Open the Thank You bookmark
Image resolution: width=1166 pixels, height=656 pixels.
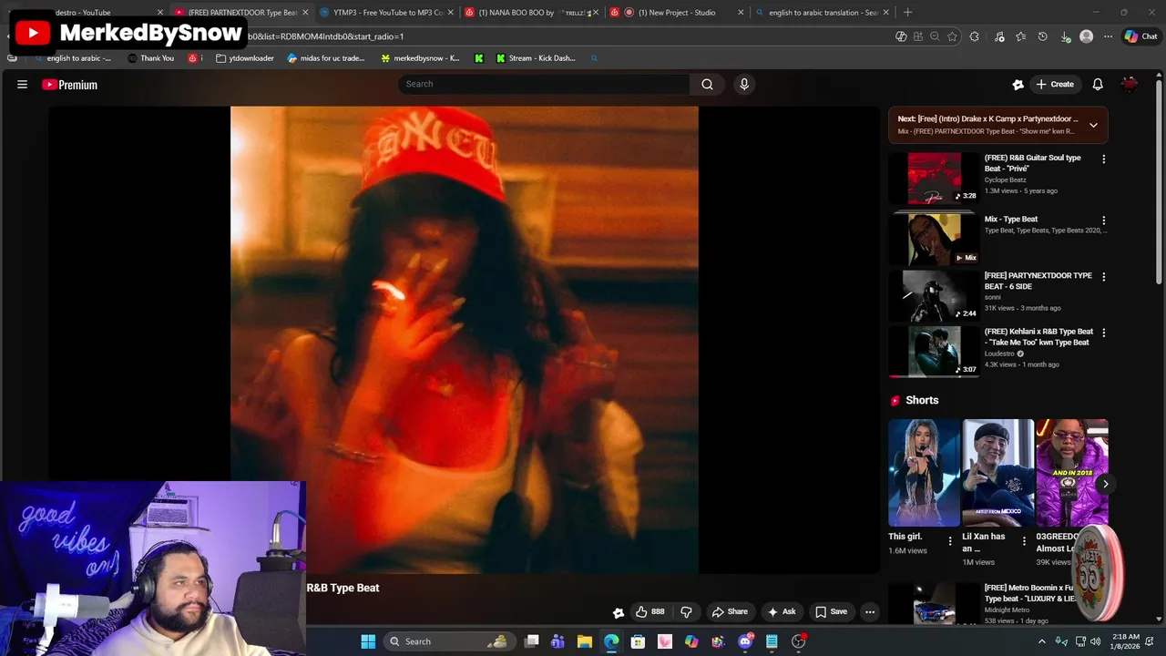(x=150, y=58)
